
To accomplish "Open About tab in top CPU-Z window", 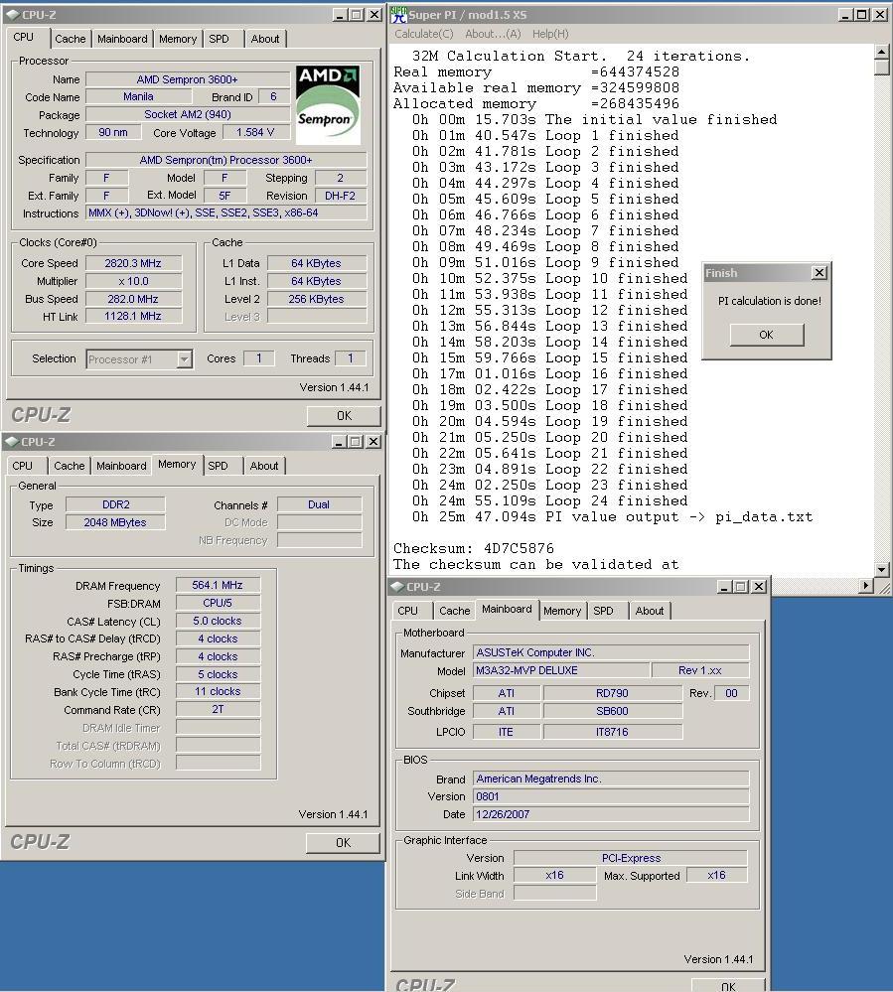I will [264, 39].
